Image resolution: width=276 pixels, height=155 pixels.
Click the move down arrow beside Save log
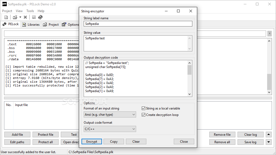(269, 142)
